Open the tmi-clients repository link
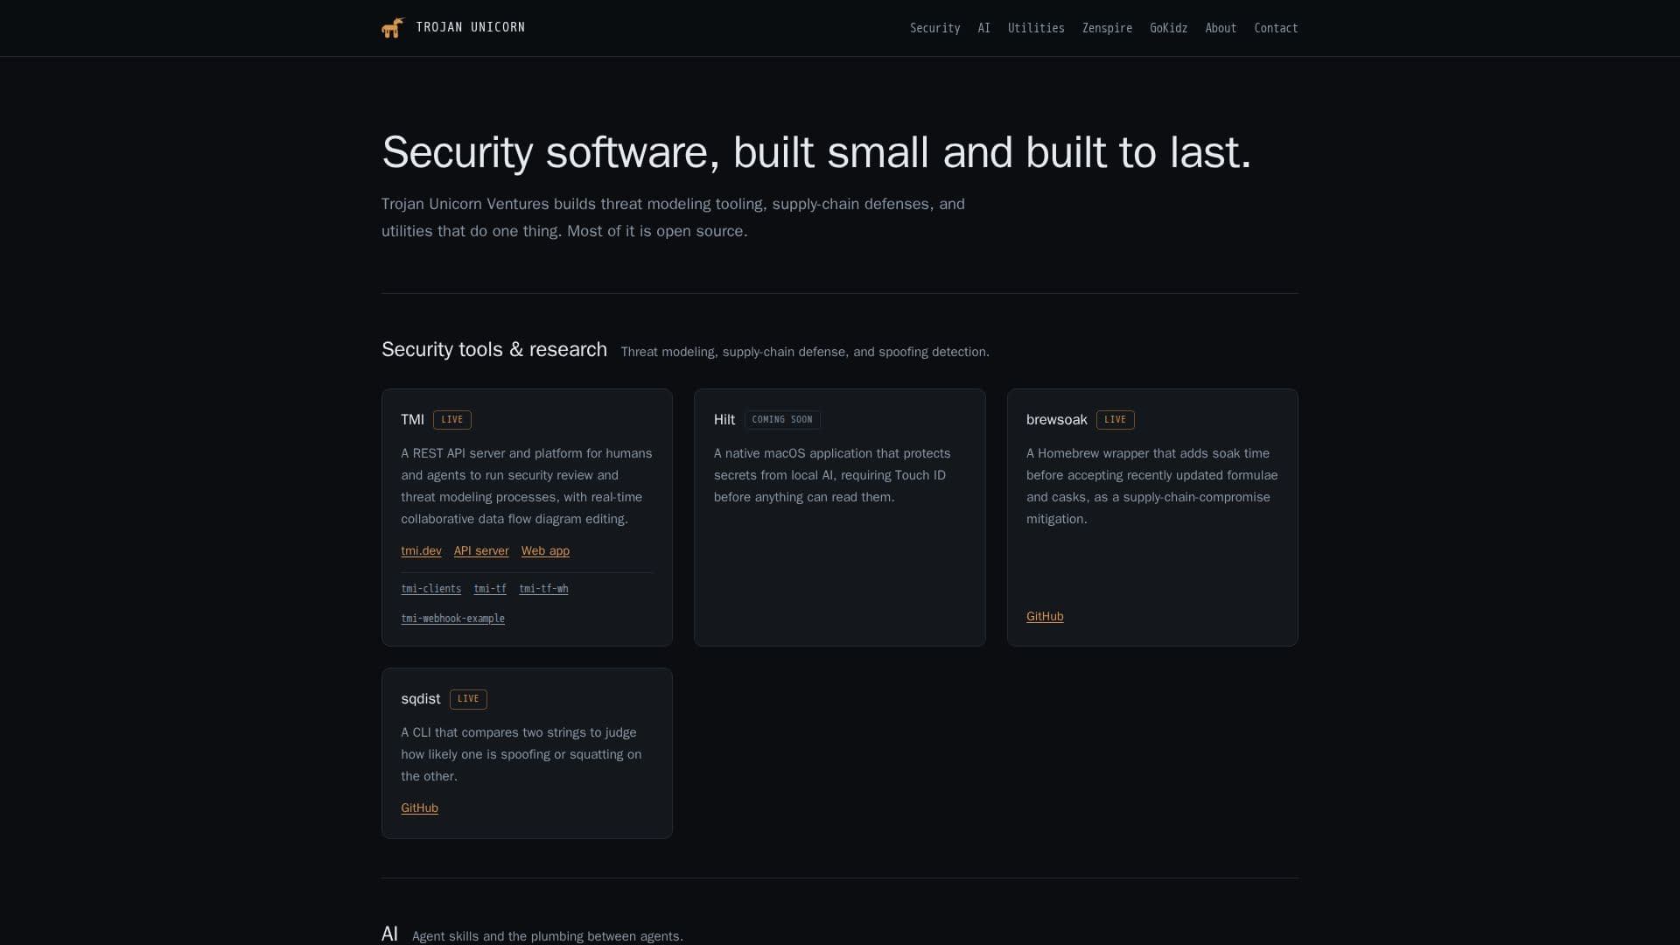The width and height of the screenshot is (1680, 945). pos(430,589)
